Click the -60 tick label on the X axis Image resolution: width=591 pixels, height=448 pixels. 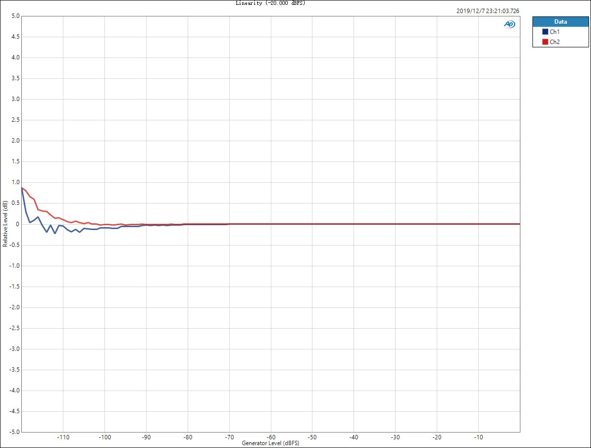tap(271, 437)
